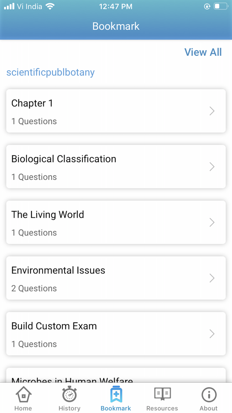
Task: Tap the 12:47 PM clock display
Action: click(x=116, y=6)
